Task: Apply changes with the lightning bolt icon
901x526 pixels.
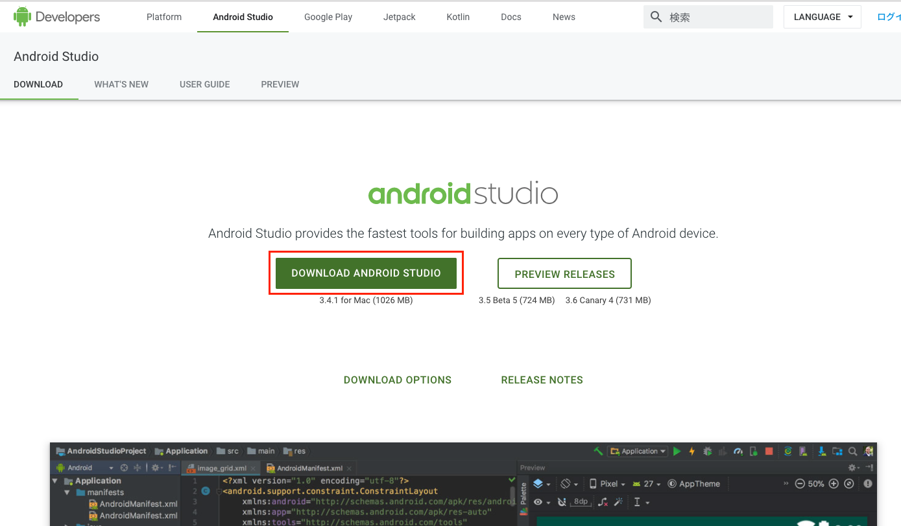Action: pyautogui.click(x=691, y=451)
